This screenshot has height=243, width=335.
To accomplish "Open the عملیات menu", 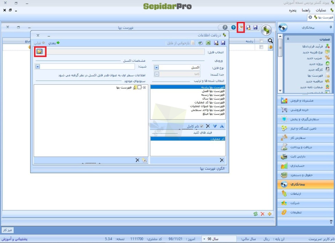I will [x=321, y=10].
